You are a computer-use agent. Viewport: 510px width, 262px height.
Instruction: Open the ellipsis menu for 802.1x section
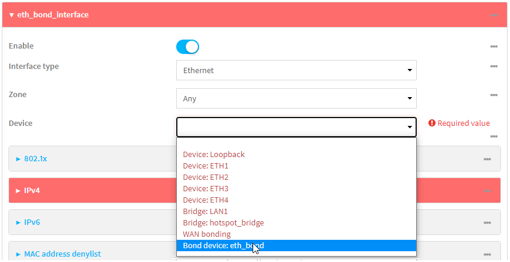tap(487, 159)
